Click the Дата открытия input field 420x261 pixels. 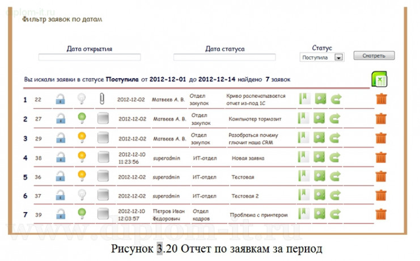point(90,57)
